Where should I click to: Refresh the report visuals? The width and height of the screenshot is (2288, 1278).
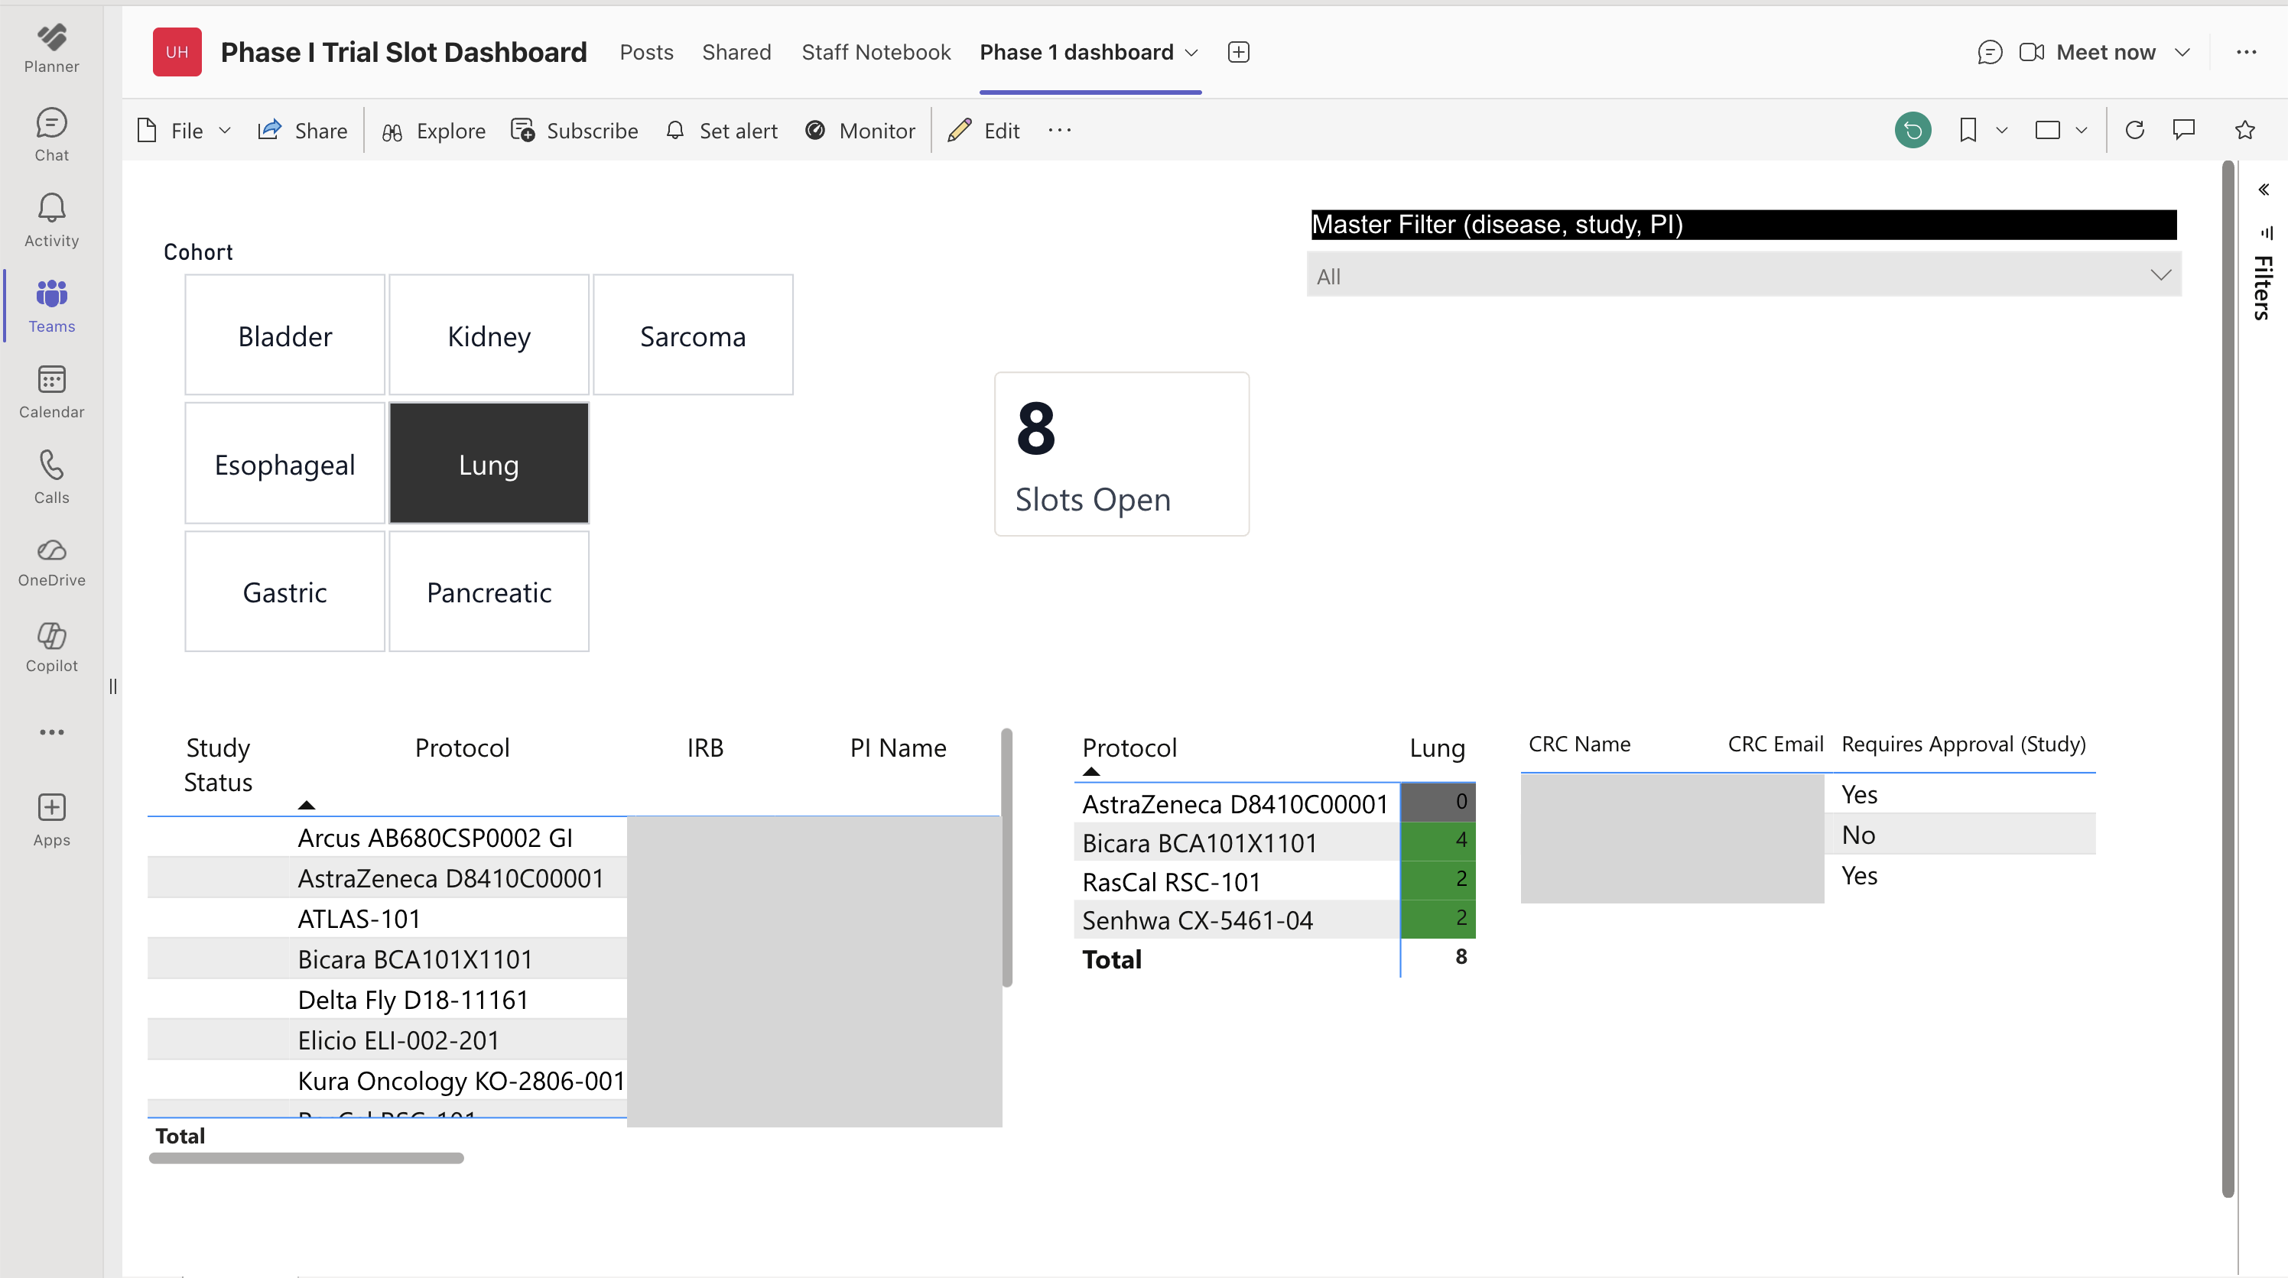pos(2134,131)
